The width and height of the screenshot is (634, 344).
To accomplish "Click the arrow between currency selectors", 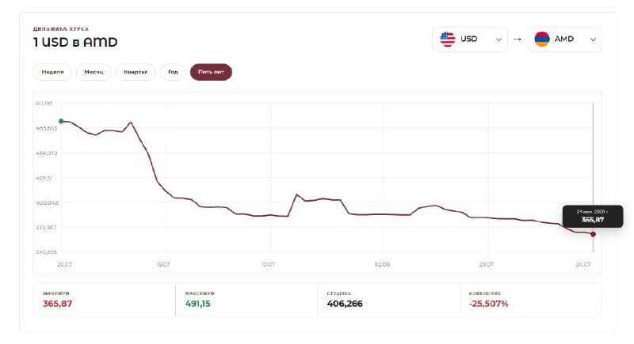I will [518, 39].
